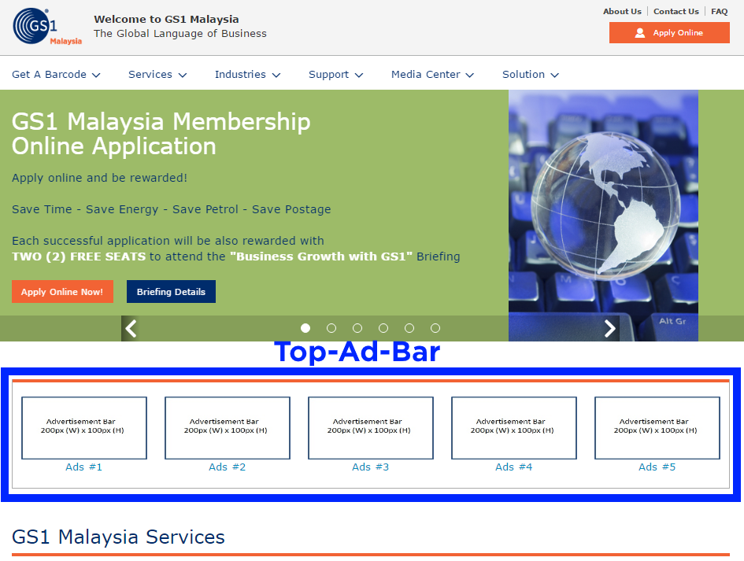This screenshot has width=744, height=561.
Task: Click the 'Save Time - Save Energy' line
Action: point(172,209)
